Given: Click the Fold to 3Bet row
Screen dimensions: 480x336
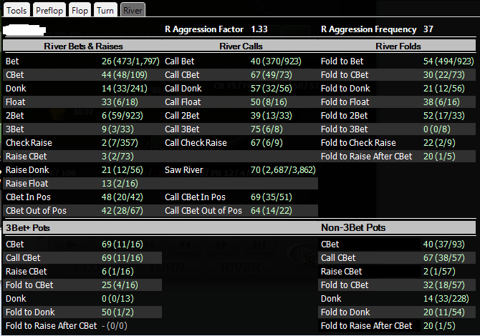Looking at the screenshot, I should pyautogui.click(x=398, y=129).
